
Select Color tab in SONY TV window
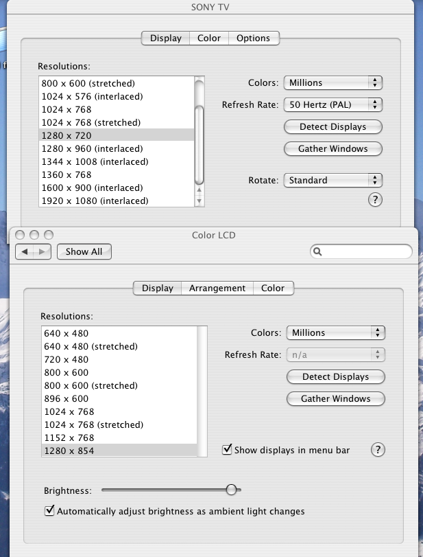point(209,38)
